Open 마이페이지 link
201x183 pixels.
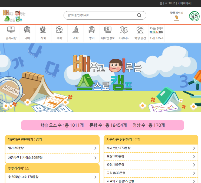[x=184, y=3]
